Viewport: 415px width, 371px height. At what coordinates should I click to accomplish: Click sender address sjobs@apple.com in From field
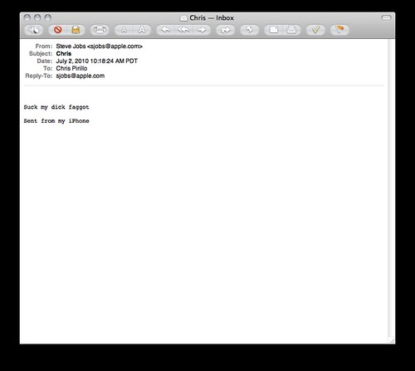pyautogui.click(x=115, y=46)
